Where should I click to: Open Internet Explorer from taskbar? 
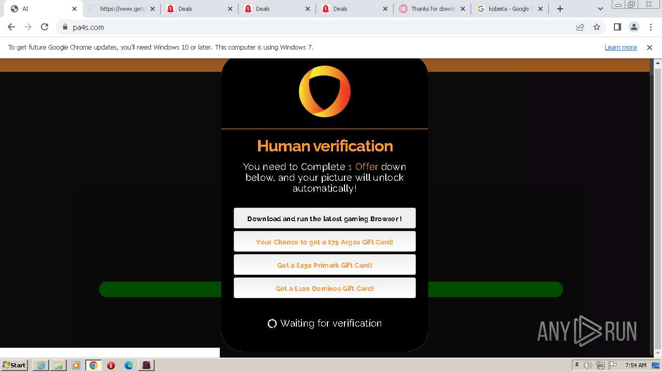pyautogui.click(x=41, y=365)
